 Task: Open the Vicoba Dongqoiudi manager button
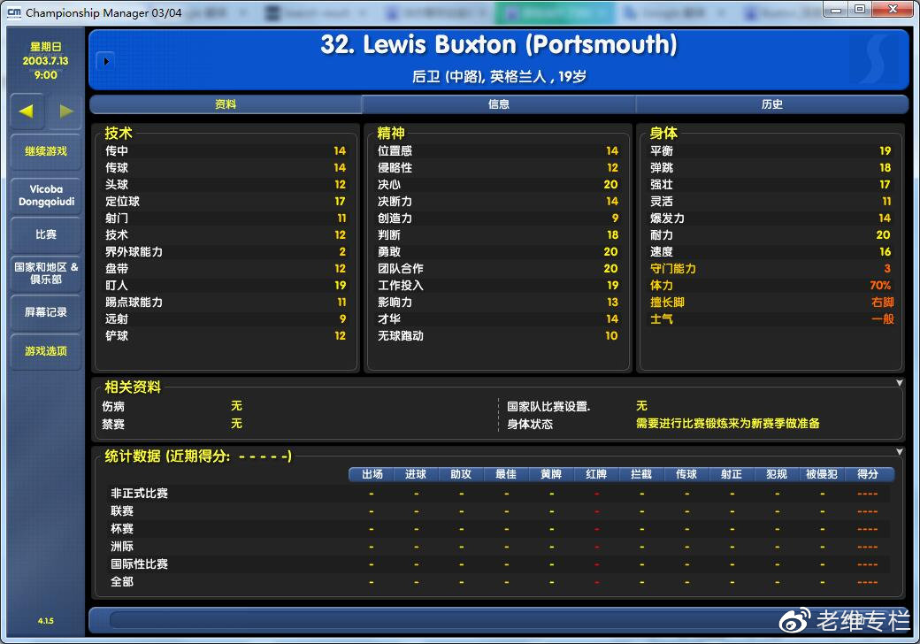(x=46, y=195)
